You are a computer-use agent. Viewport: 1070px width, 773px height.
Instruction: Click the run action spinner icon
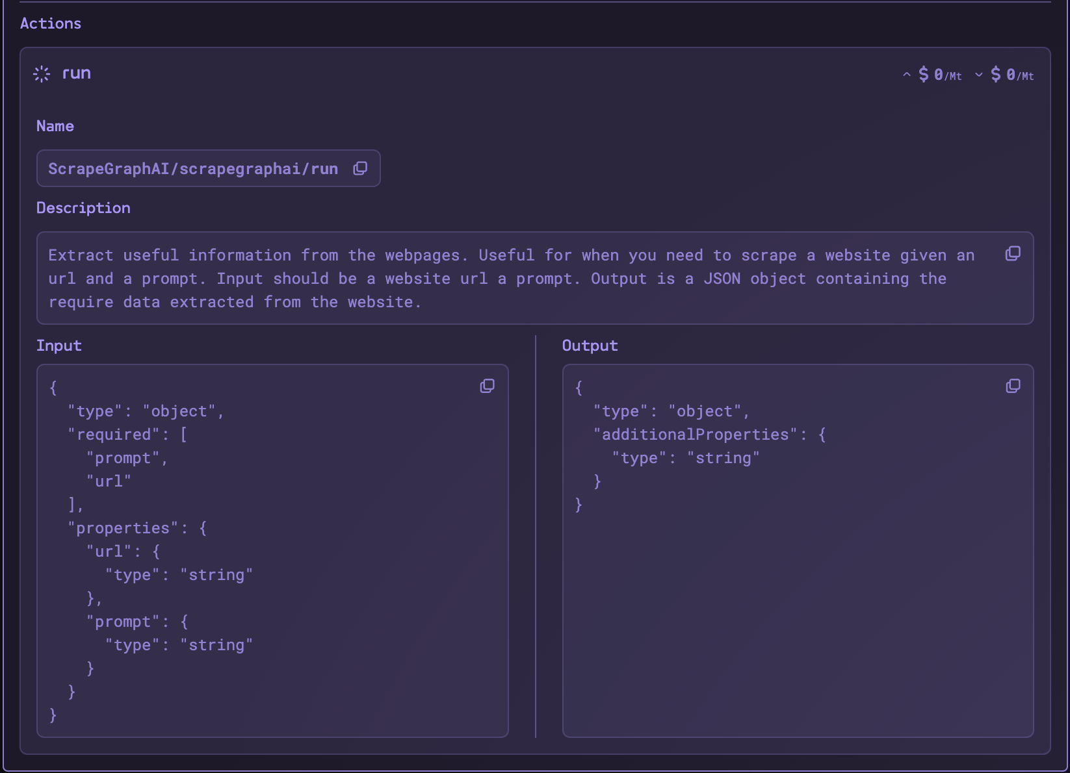click(42, 74)
